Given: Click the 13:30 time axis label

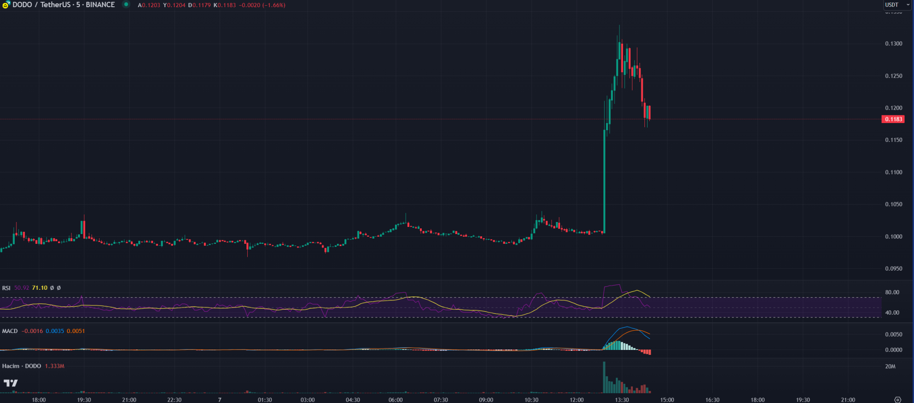Looking at the screenshot, I should [622, 400].
